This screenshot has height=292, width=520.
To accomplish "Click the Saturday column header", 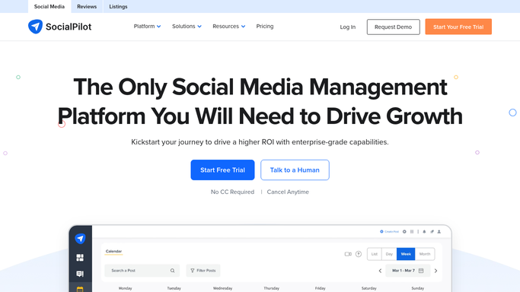I will tap(368, 288).
